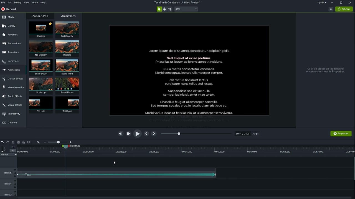Click the red Record icon
The image size is (355, 199).
2,9
